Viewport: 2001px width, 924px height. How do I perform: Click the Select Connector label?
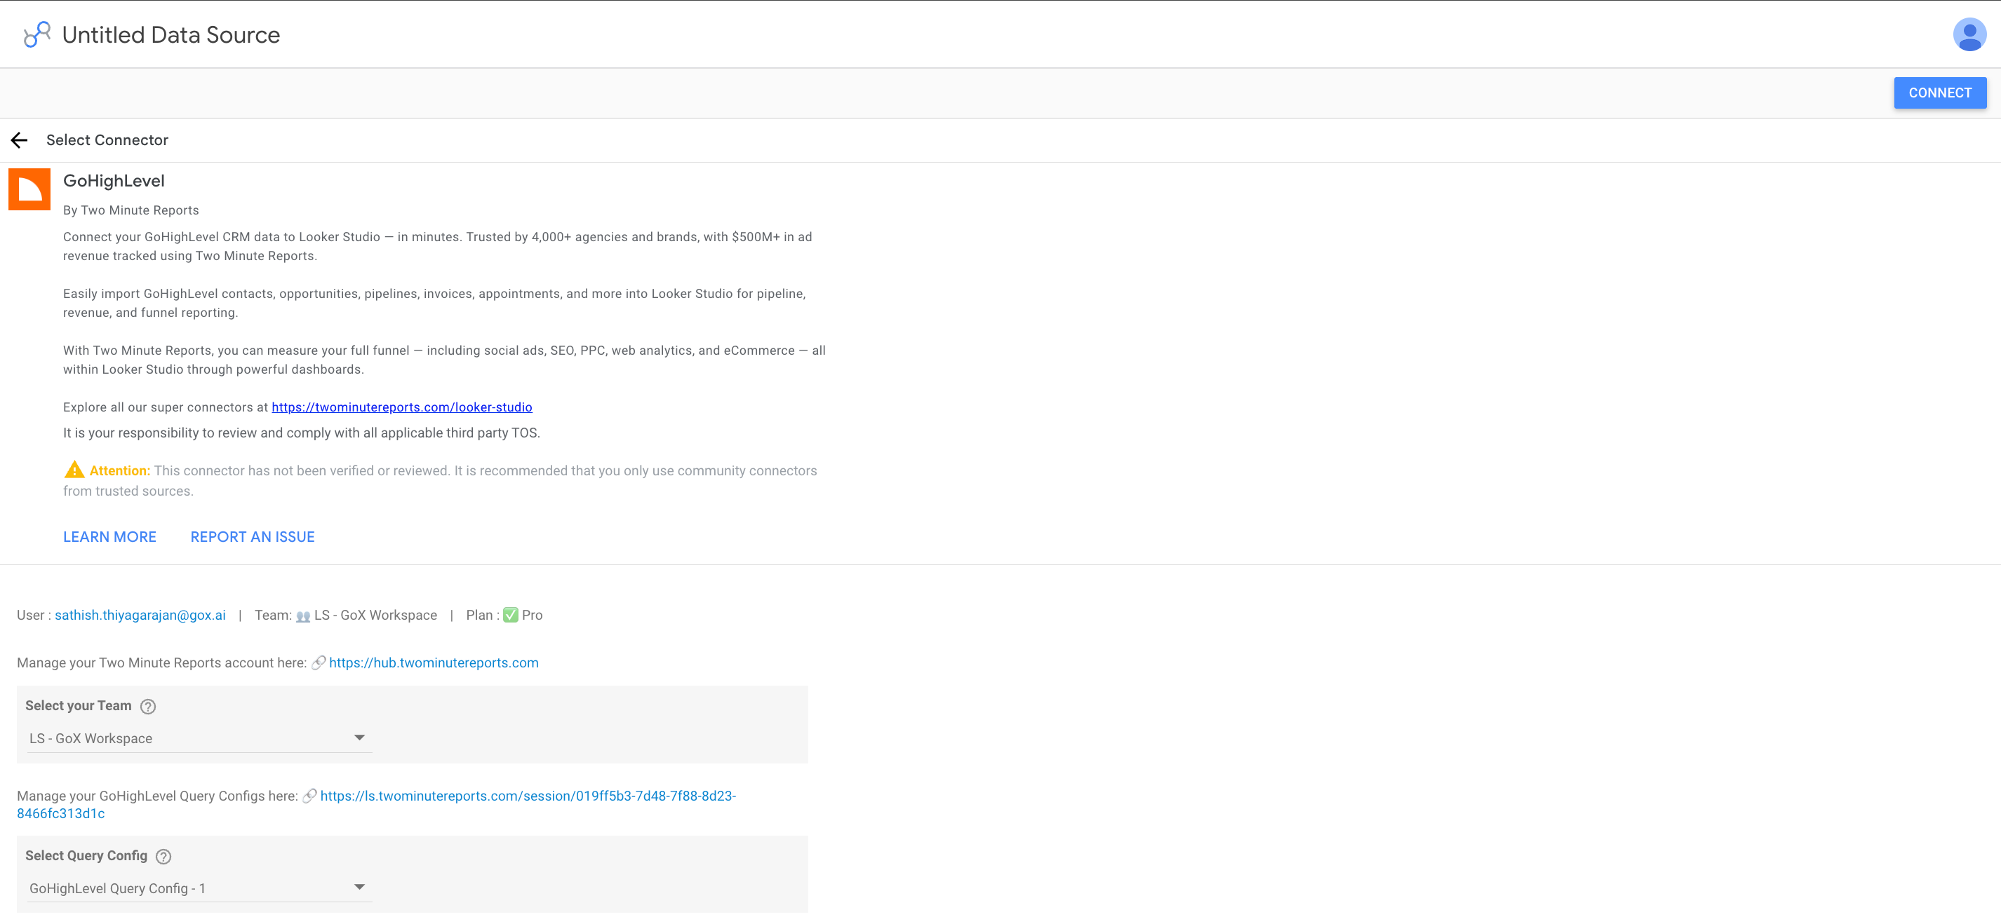pyautogui.click(x=107, y=140)
